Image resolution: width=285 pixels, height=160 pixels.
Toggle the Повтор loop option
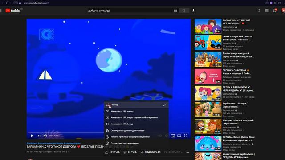pyautogui.click(x=136, y=105)
